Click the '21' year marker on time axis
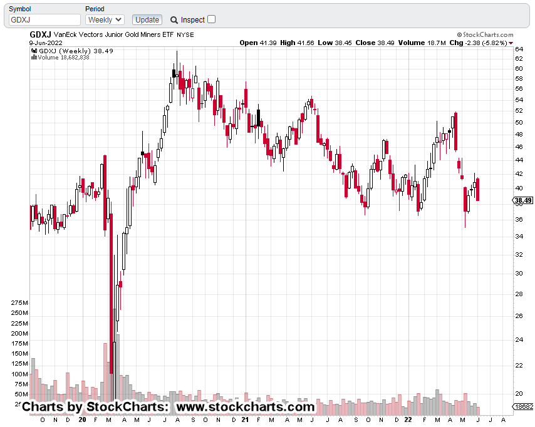 coord(245,420)
